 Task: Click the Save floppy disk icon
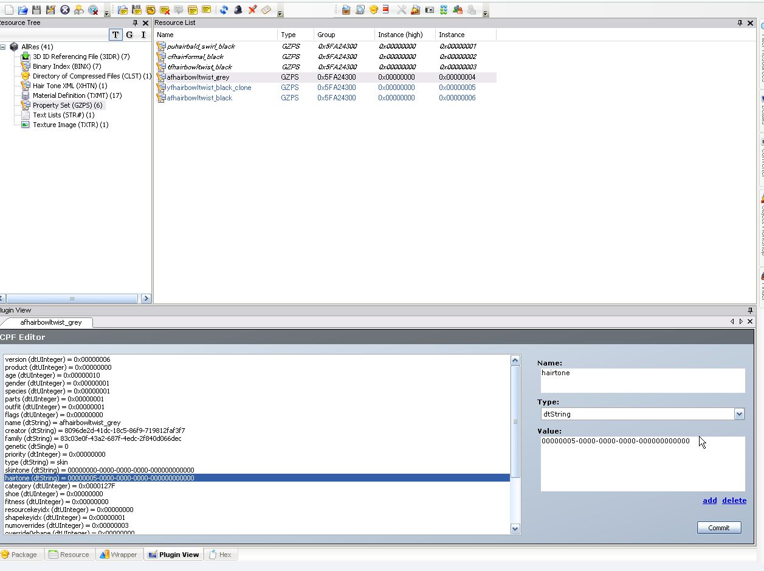point(36,10)
